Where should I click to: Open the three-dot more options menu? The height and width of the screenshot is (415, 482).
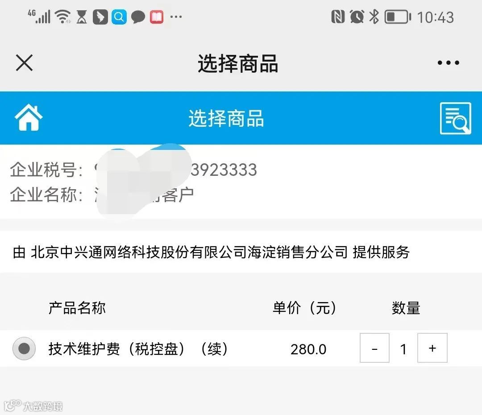(449, 63)
